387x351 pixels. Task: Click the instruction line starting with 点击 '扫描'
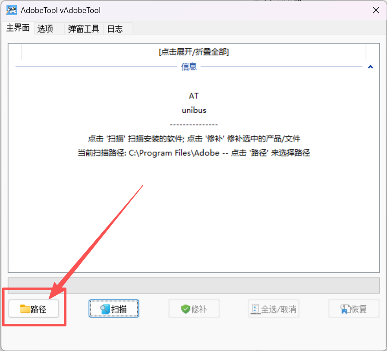pos(194,139)
